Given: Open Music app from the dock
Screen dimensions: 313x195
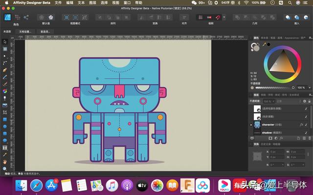Looking at the screenshot, I should pyautogui.click(x=112, y=185).
